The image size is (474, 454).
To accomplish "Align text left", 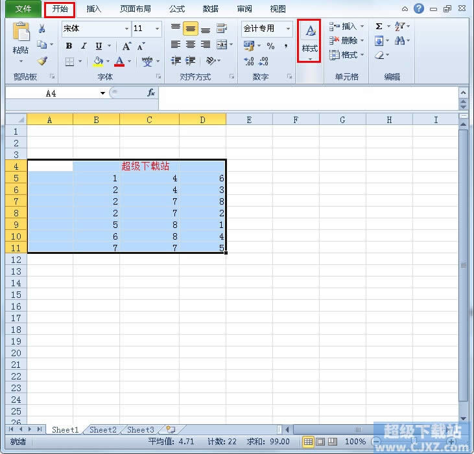I will (x=176, y=45).
